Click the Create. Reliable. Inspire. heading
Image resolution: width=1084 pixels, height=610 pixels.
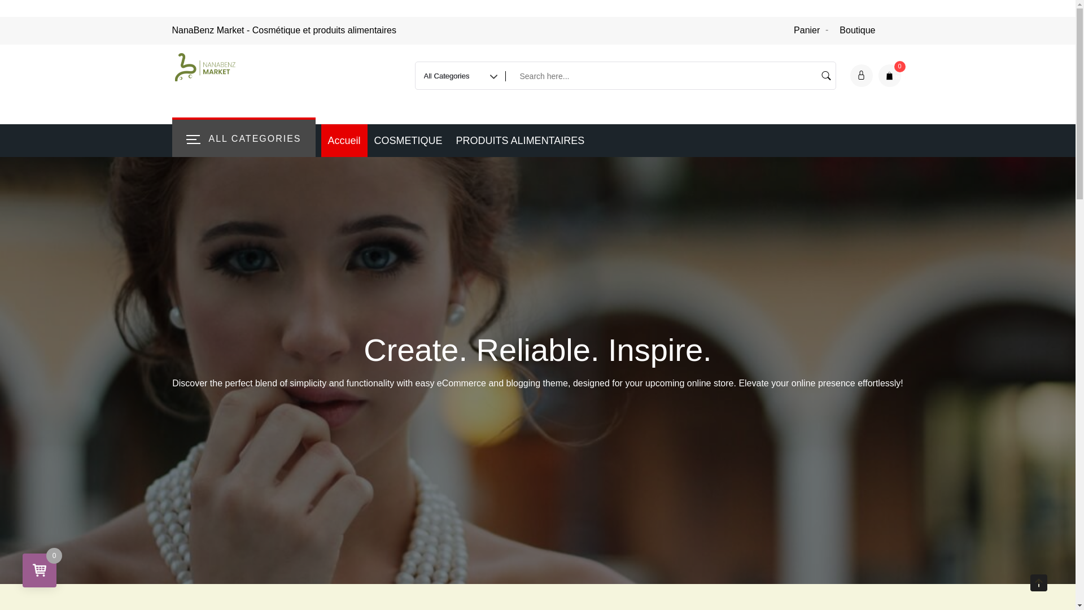[x=537, y=350]
